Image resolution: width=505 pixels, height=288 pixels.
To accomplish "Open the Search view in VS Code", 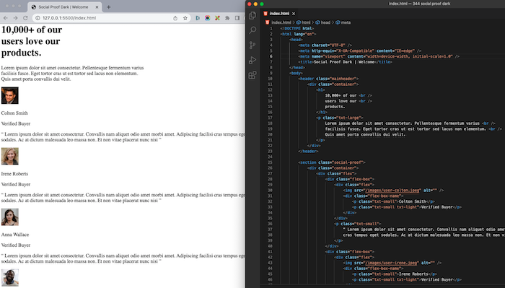I will coord(252,30).
